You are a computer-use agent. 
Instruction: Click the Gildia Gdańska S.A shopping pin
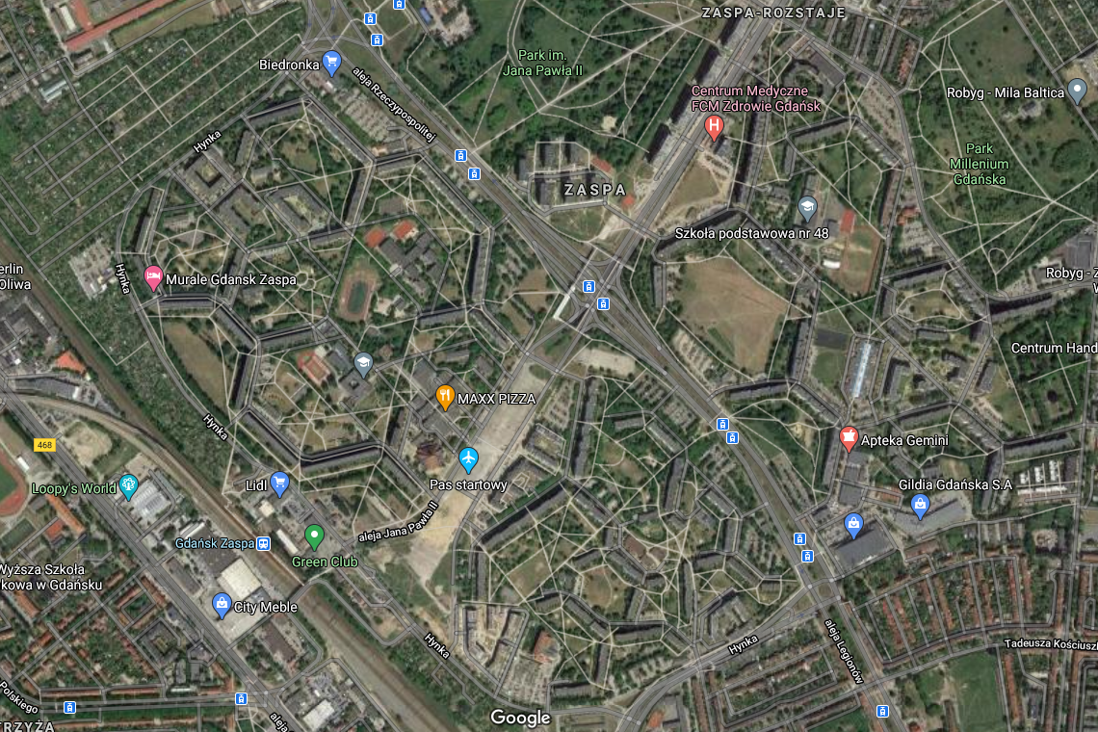(x=920, y=506)
